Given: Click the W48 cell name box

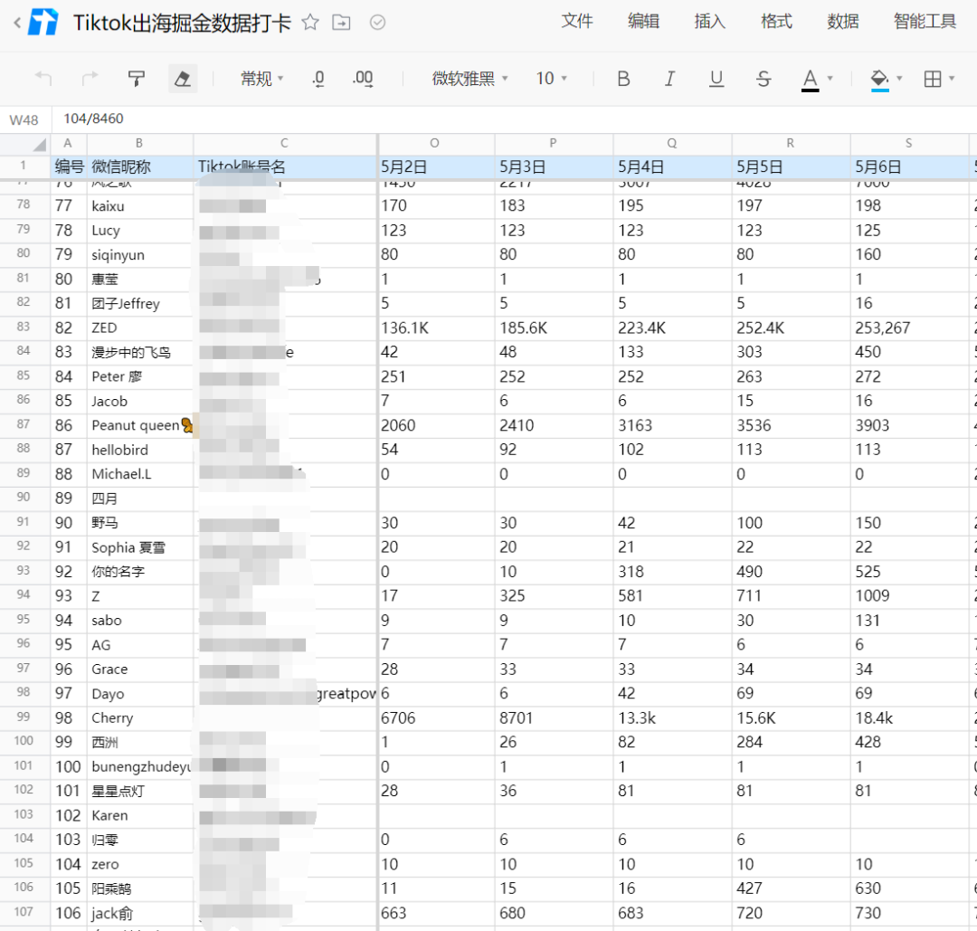Looking at the screenshot, I should click(x=24, y=119).
